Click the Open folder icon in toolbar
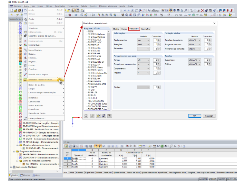This screenshot has height=181, width=245. pyautogui.click(x=15, y=10)
